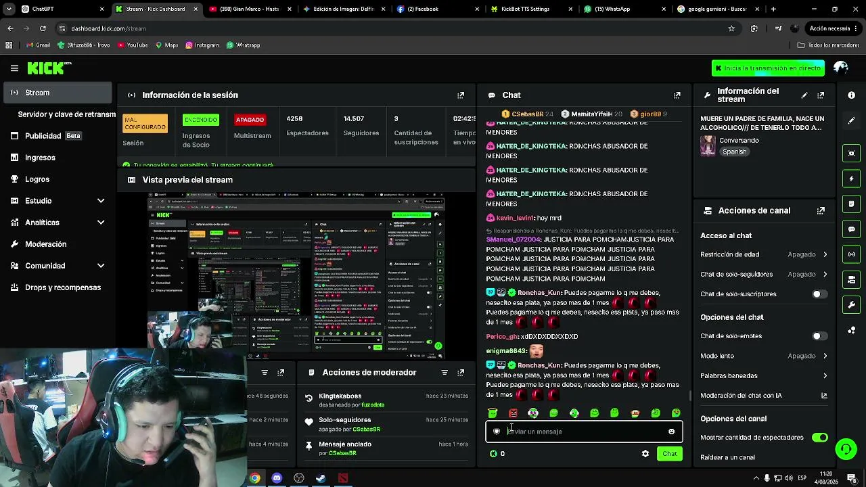Select Stream in the sidebar

coord(58,93)
